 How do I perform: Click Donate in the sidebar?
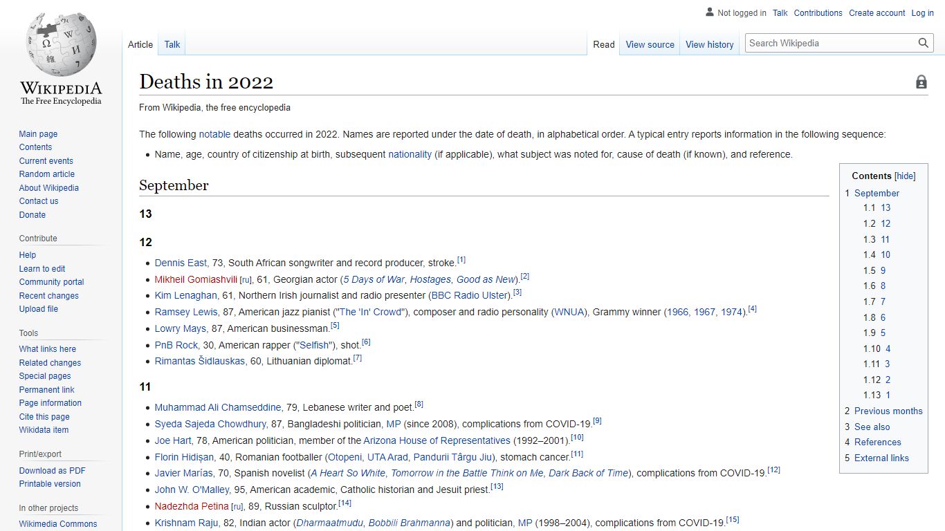tap(33, 215)
